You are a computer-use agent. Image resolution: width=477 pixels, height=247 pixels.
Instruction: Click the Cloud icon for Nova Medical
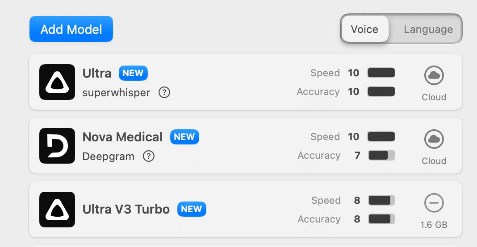434,140
